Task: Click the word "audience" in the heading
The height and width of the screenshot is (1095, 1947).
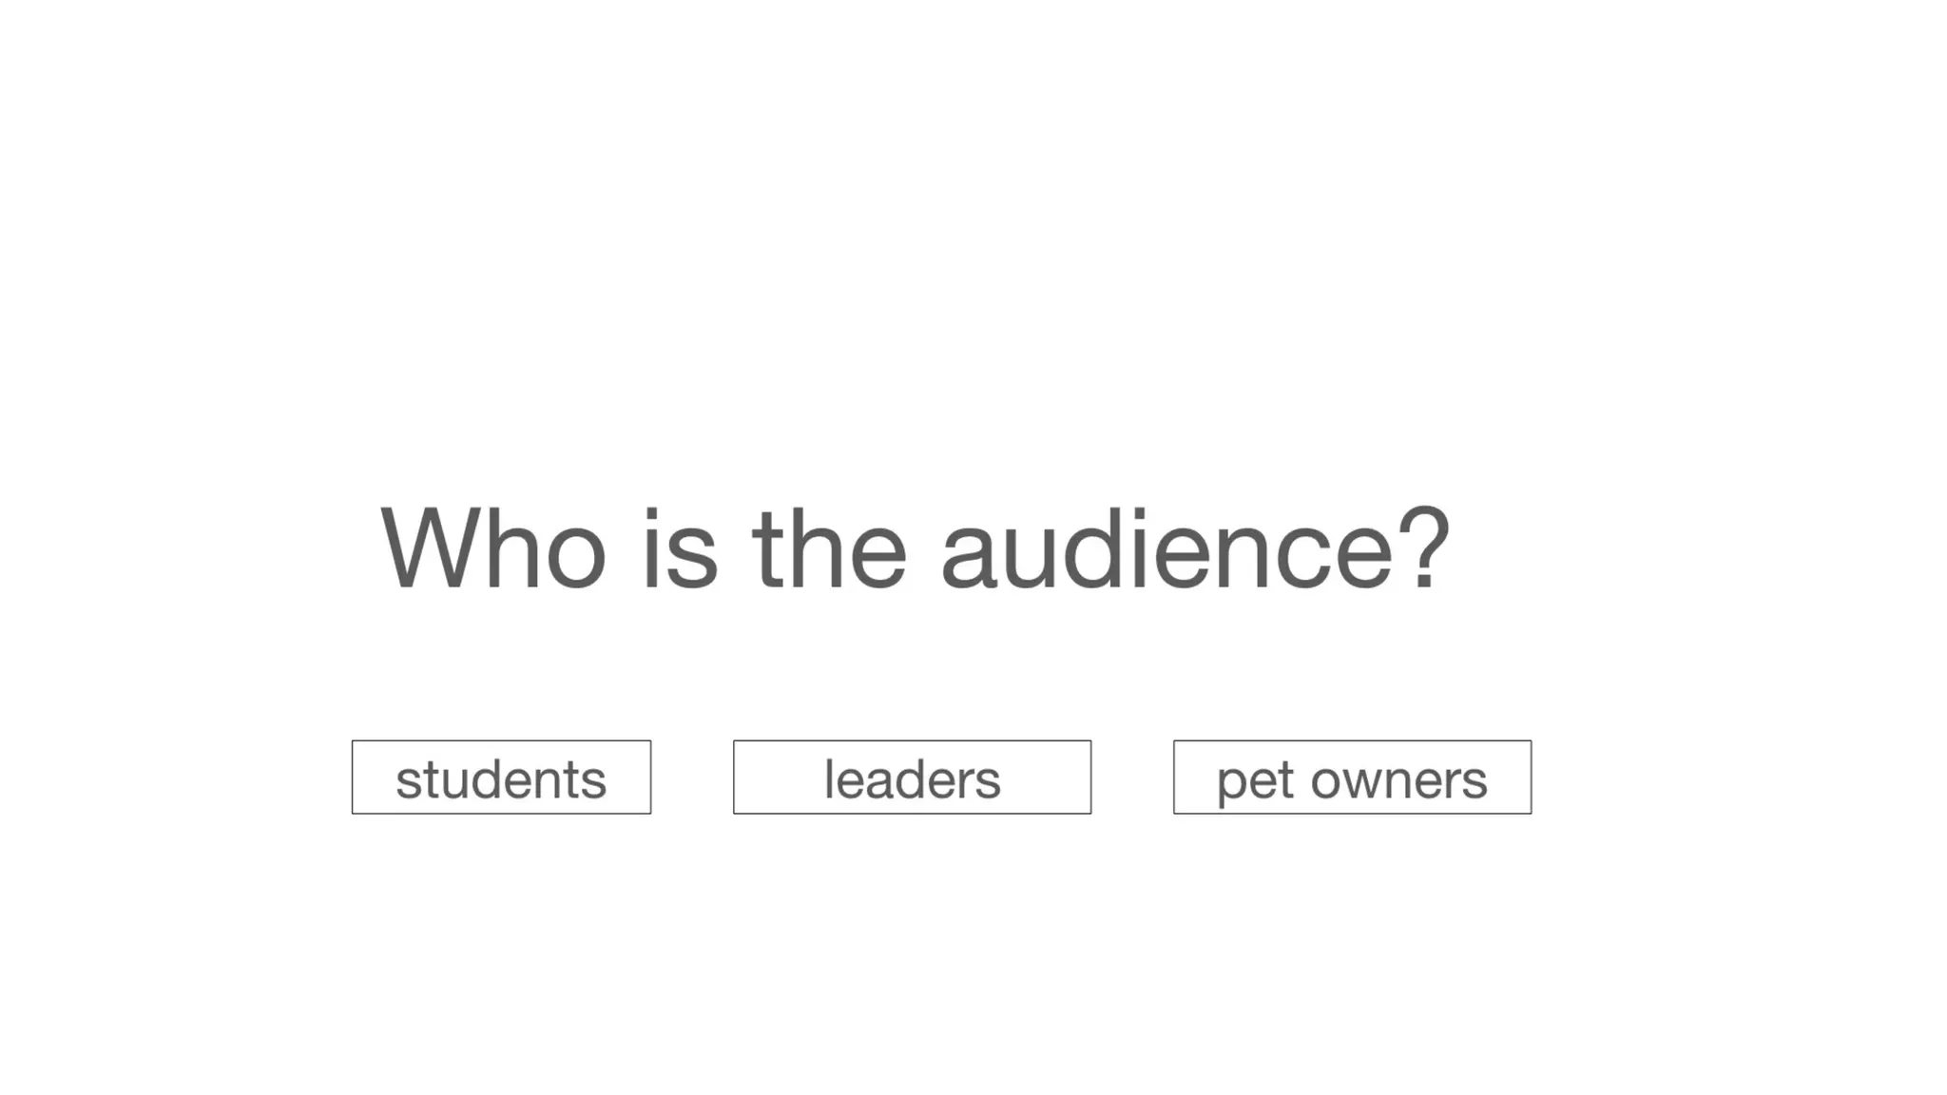Action: [1167, 549]
